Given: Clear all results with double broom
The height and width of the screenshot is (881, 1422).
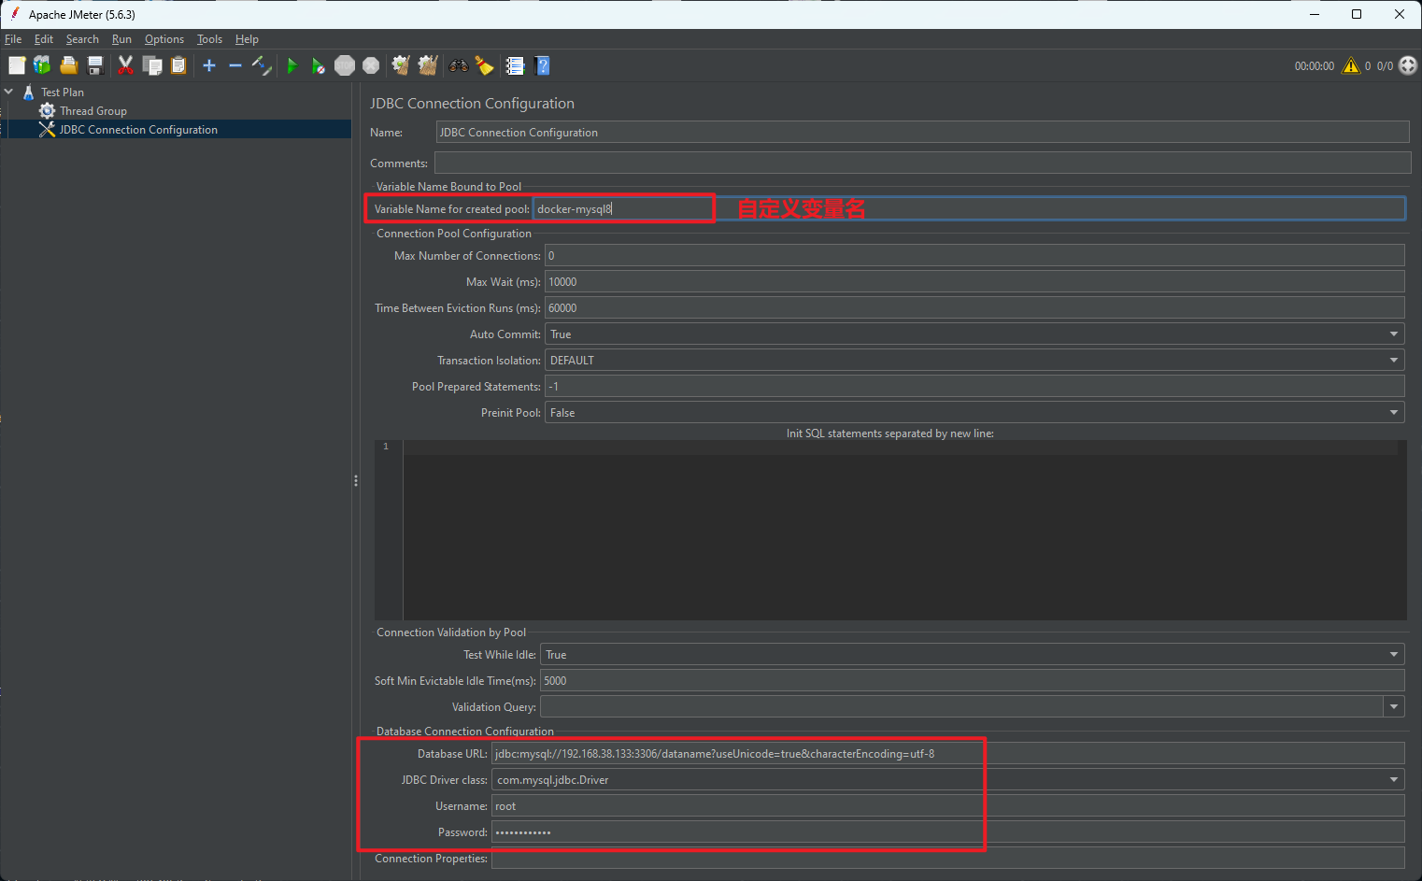Looking at the screenshot, I should coord(428,65).
